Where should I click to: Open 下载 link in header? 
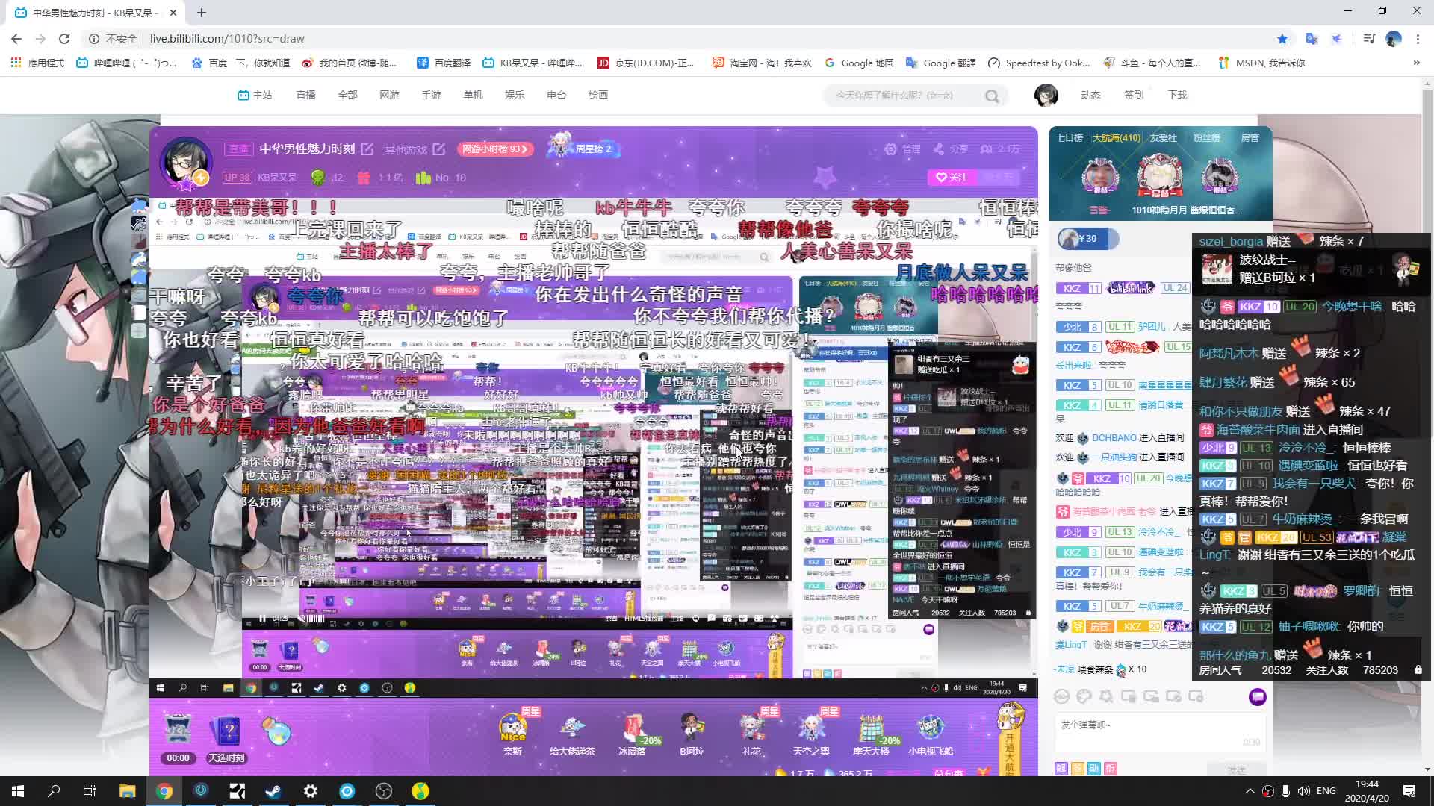tap(1177, 95)
